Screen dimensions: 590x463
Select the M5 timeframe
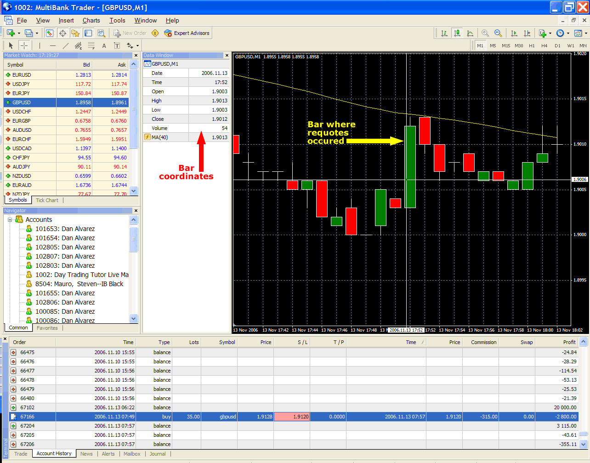pos(493,45)
